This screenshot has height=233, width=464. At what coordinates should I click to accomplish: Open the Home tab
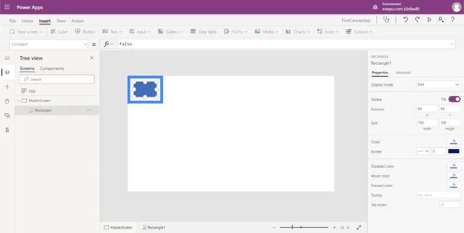(27, 21)
